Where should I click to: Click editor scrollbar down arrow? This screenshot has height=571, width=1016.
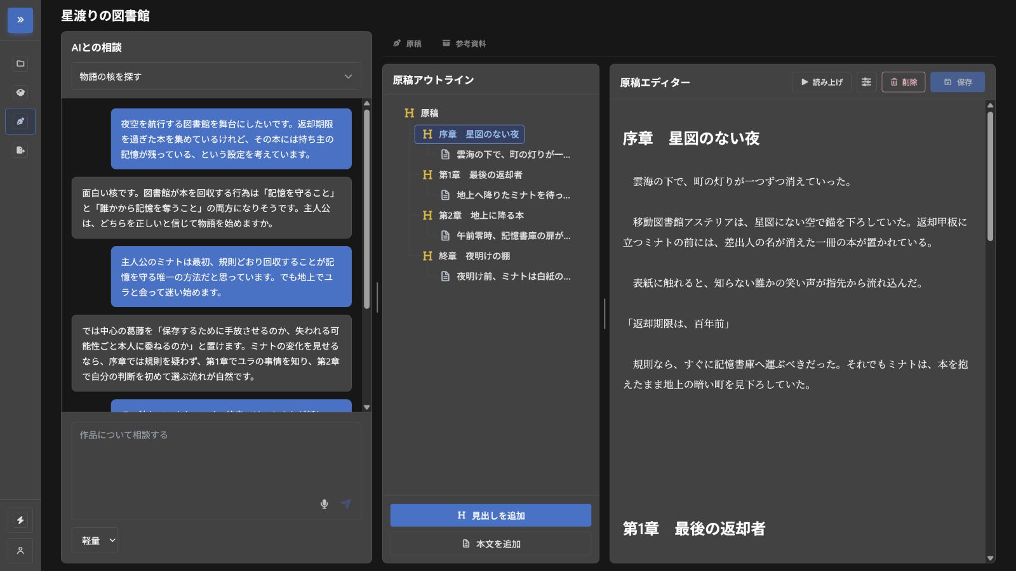[x=990, y=558]
